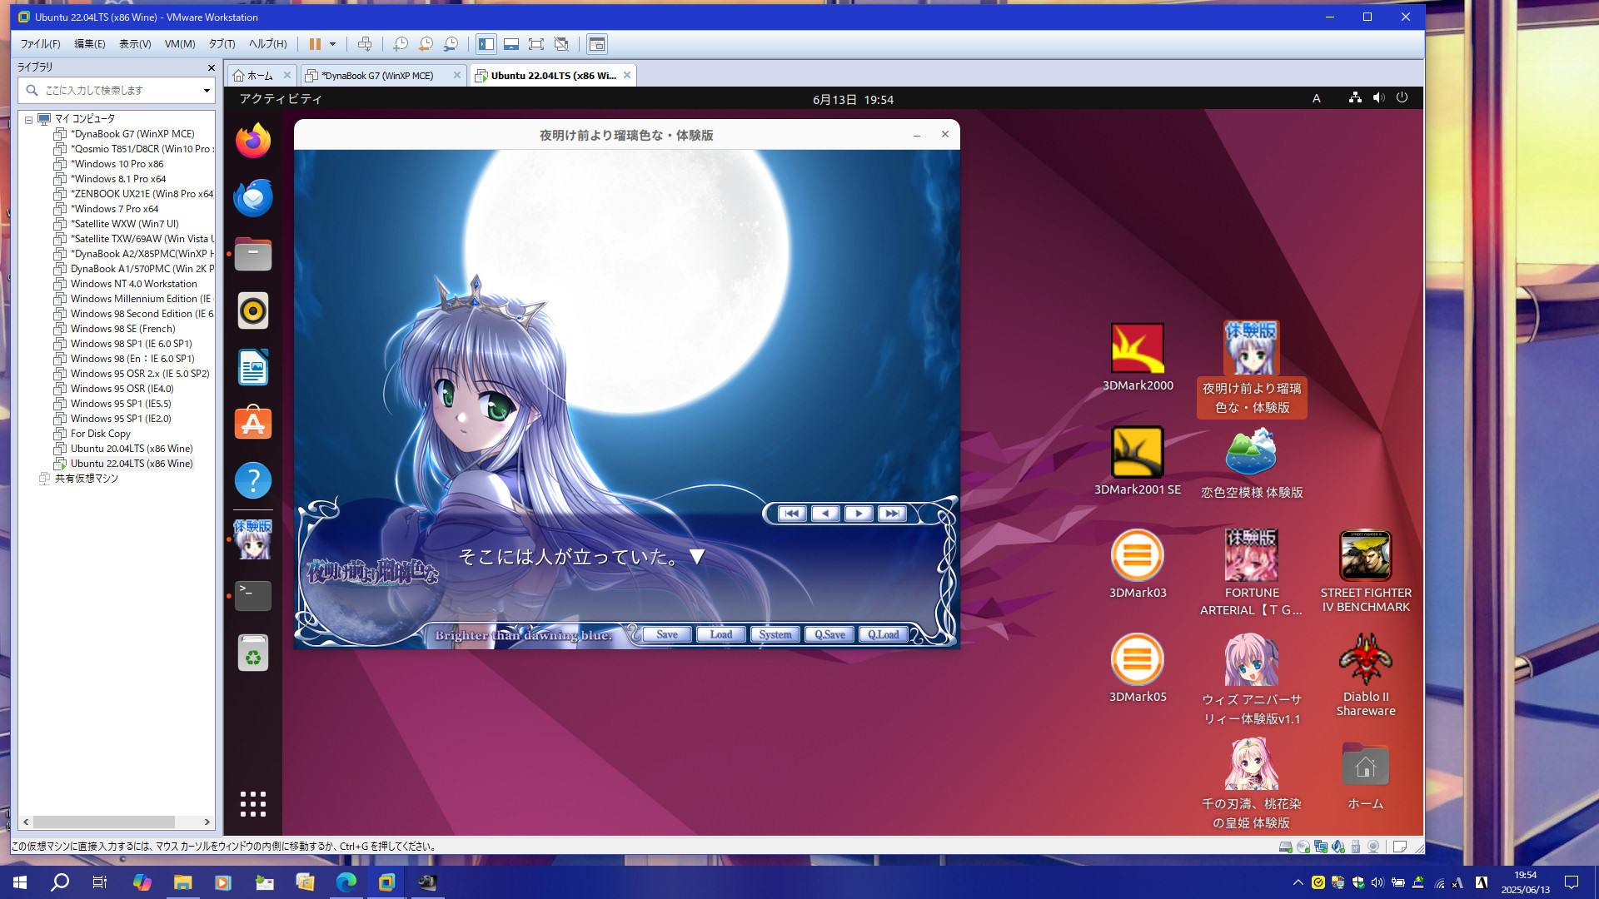Open Ubuntu Software store icon

point(253,424)
